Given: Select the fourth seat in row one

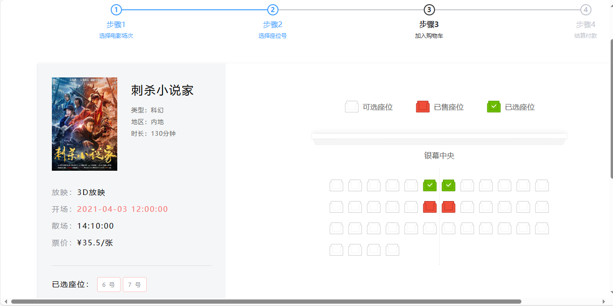Looking at the screenshot, I should point(392,186).
